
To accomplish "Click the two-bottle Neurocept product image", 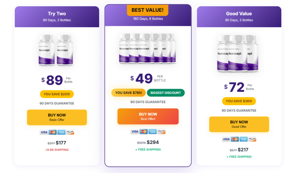I will point(57,50).
